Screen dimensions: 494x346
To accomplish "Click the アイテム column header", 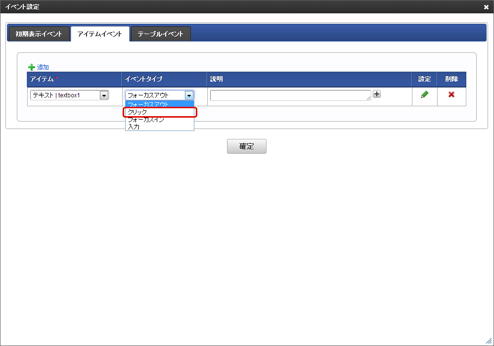I will [74, 79].
